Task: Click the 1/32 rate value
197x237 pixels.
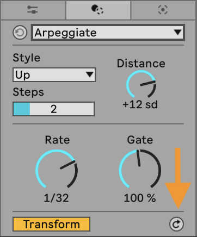Action: coord(57,198)
